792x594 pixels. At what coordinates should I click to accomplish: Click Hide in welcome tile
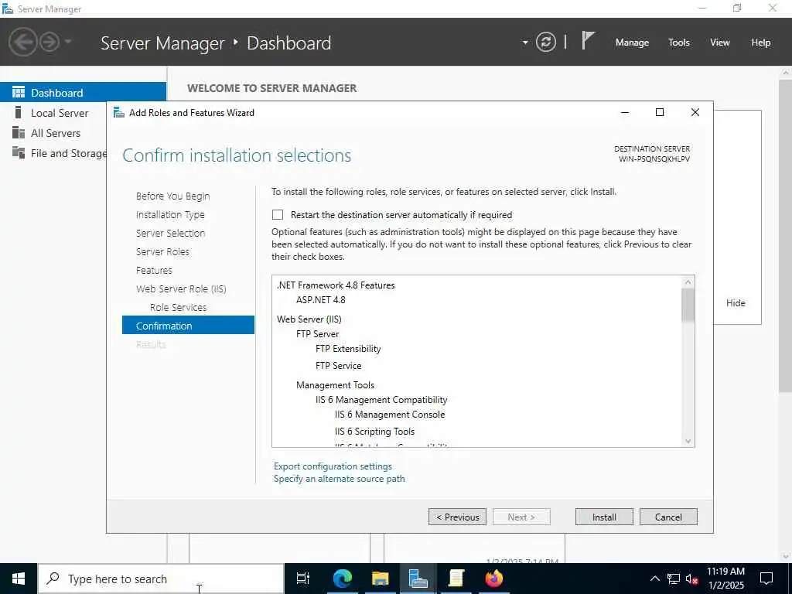(x=736, y=303)
